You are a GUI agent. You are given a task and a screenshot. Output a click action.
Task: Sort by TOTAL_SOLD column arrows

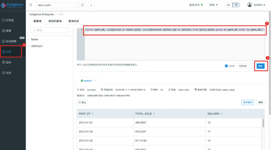pyautogui.click(x=154, y=114)
